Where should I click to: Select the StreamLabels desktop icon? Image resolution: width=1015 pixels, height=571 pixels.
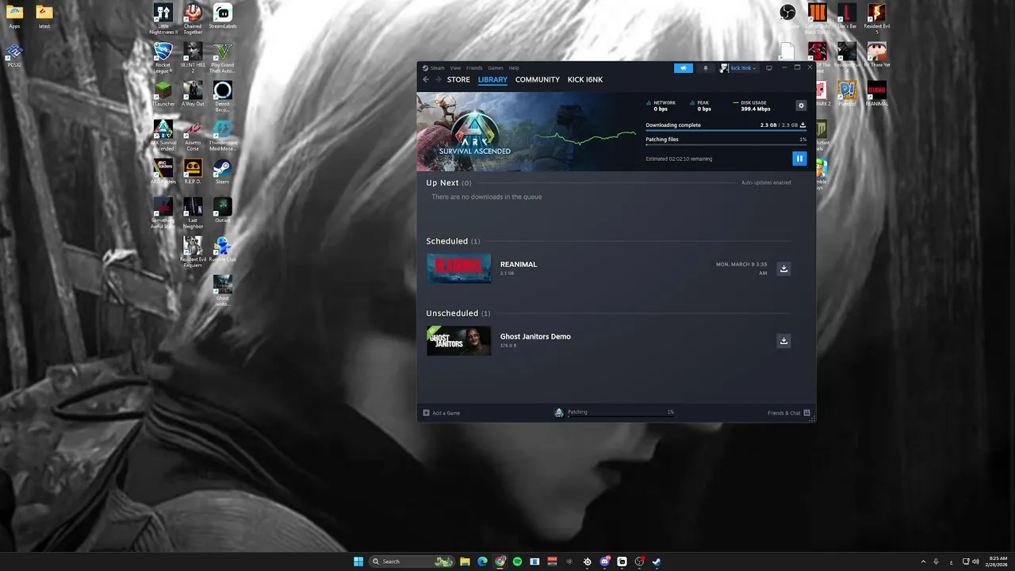click(x=223, y=17)
